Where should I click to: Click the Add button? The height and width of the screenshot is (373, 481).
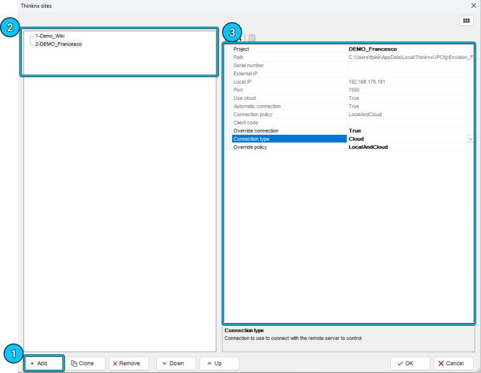[44, 363]
